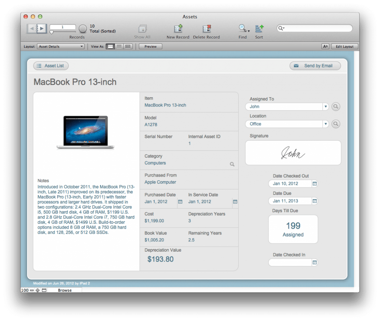Click magnifier button next to Assigned To

click(x=335, y=107)
